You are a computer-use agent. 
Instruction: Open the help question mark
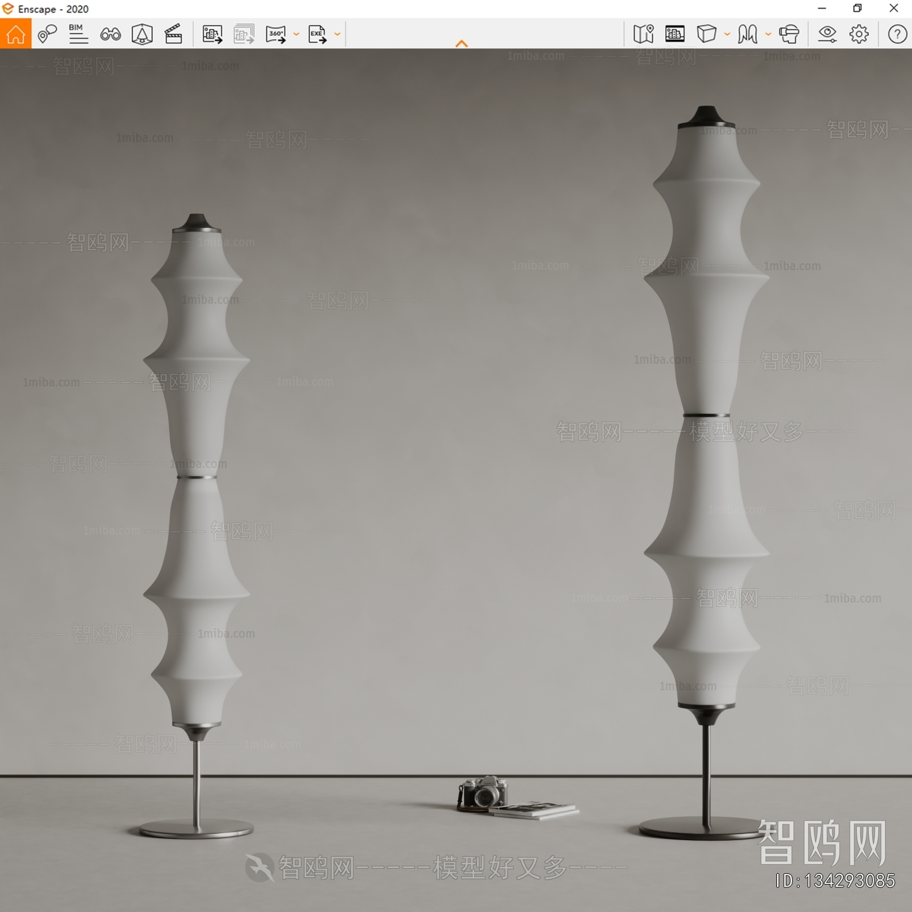pyautogui.click(x=897, y=34)
